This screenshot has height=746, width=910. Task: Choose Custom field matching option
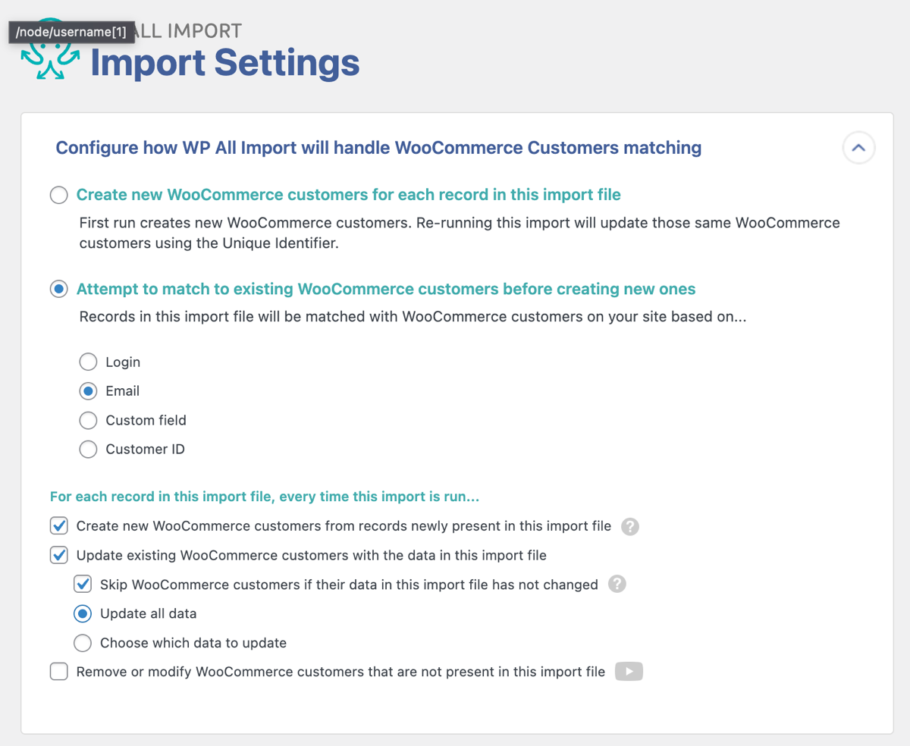click(x=89, y=420)
